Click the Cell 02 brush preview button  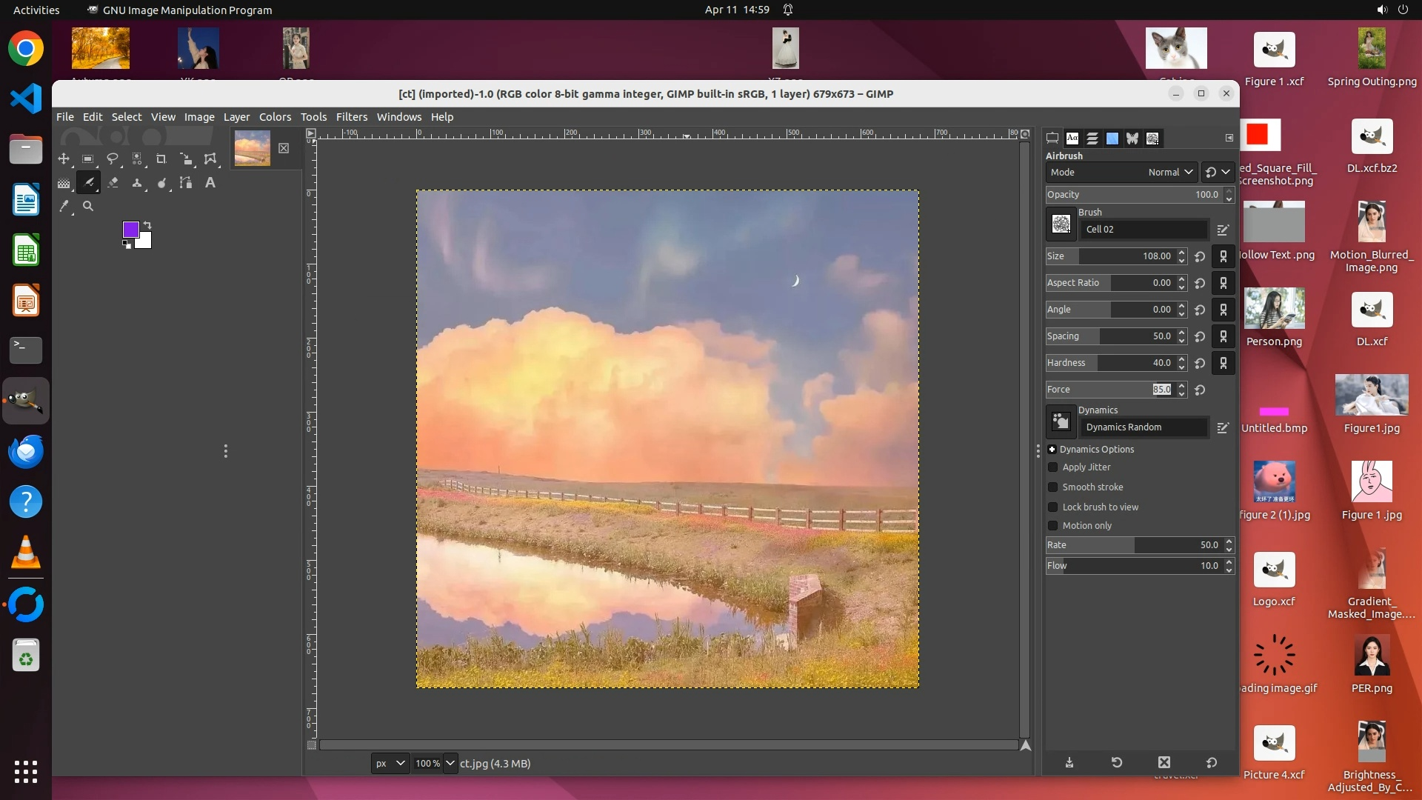click(x=1061, y=224)
